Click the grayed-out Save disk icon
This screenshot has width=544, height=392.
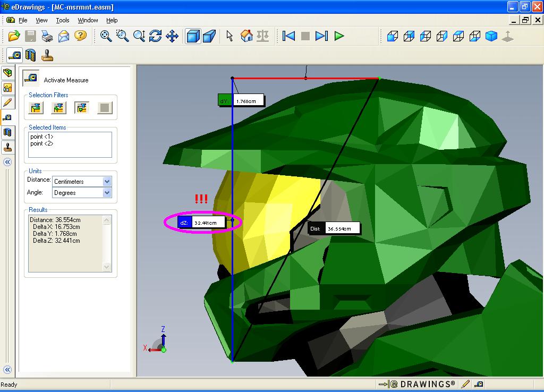[30, 36]
